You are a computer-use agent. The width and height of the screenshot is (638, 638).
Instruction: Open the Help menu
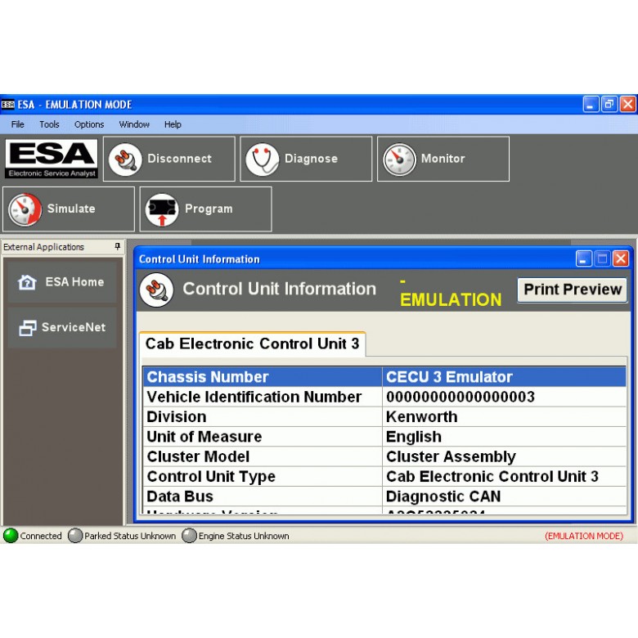click(x=173, y=124)
